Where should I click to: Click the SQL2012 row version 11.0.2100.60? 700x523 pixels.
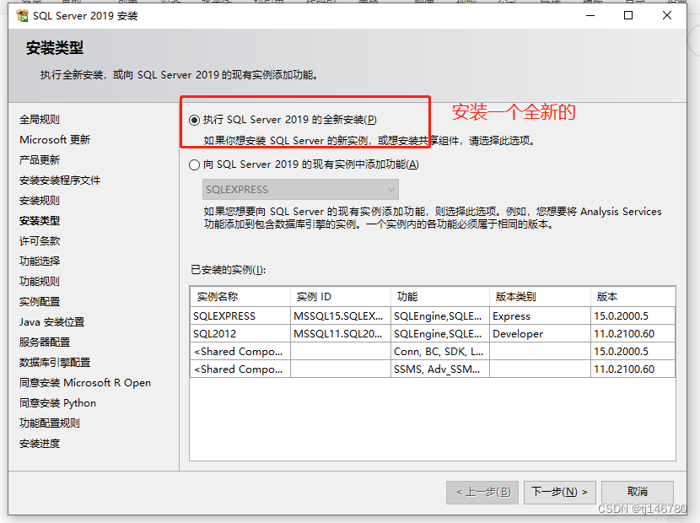[x=633, y=334]
